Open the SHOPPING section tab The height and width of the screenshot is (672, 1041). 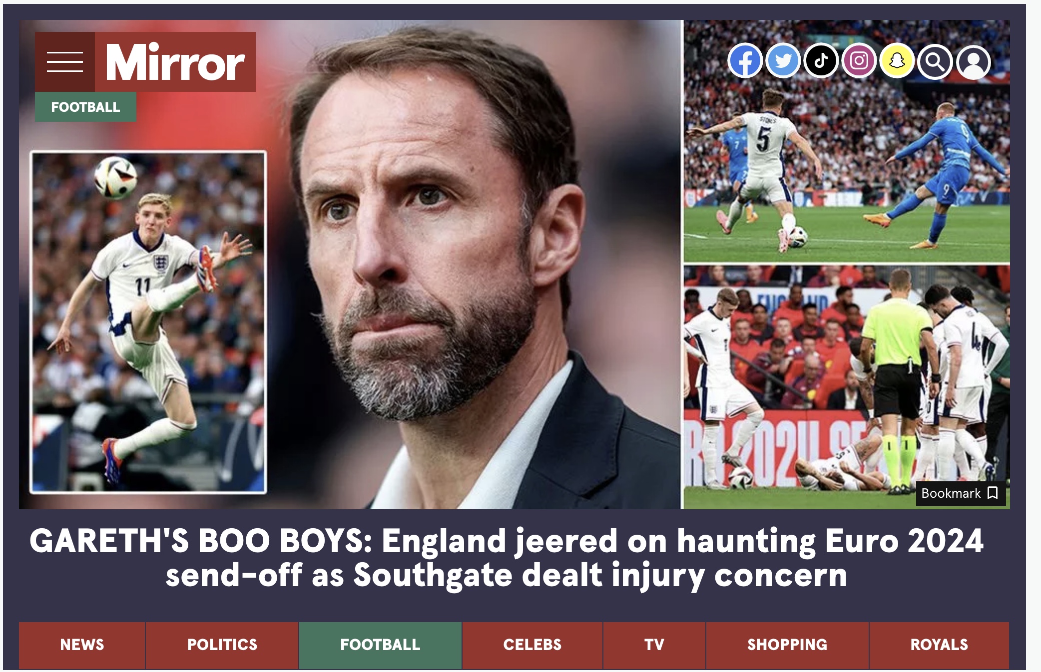tap(787, 645)
